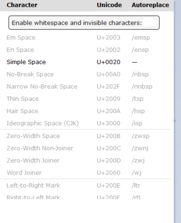Screen dimensions: 181x223
Task: Click the U+0020 Unicode value
Action: click(109, 62)
